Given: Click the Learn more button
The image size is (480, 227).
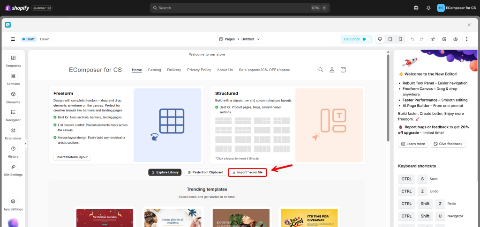Looking at the screenshot, I should [413, 144].
